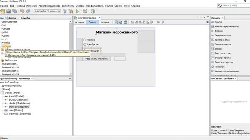Switch to the История view tab
250x140 pixels.
(x=105, y=22)
